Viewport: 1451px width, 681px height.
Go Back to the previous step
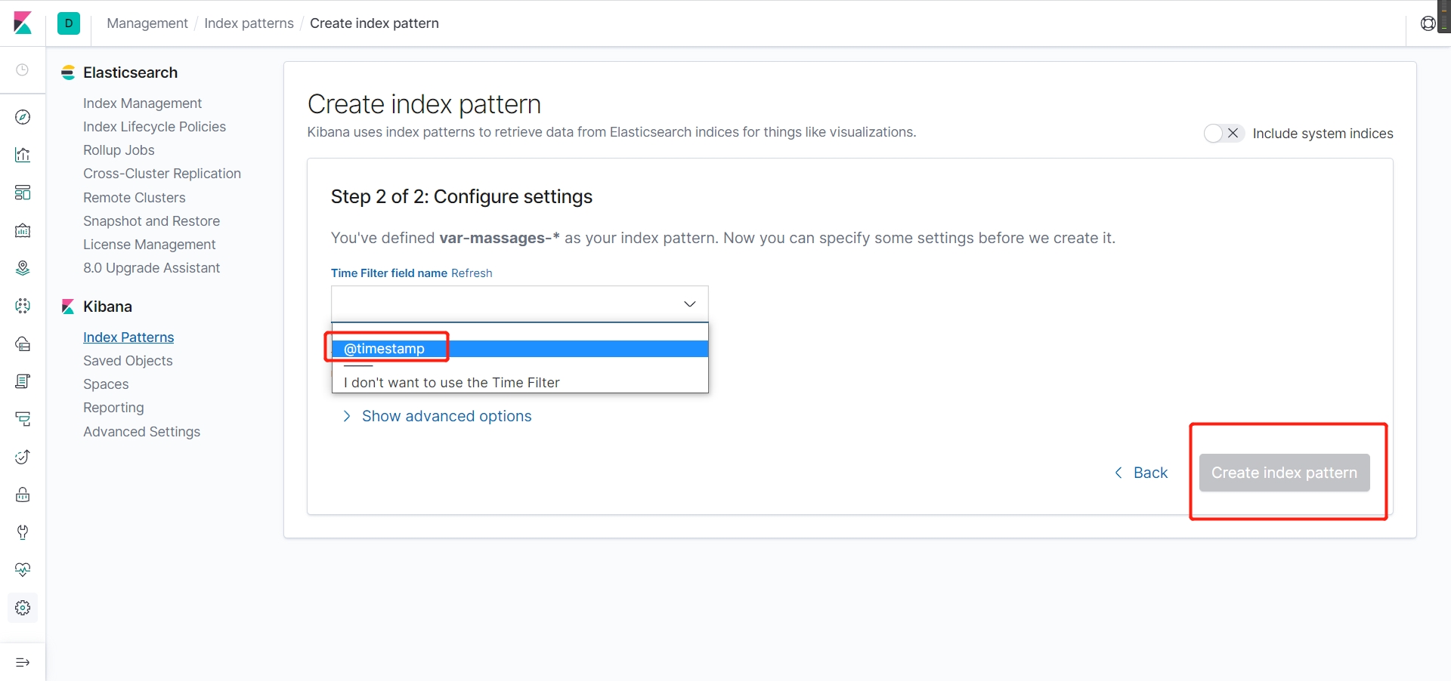point(1141,473)
